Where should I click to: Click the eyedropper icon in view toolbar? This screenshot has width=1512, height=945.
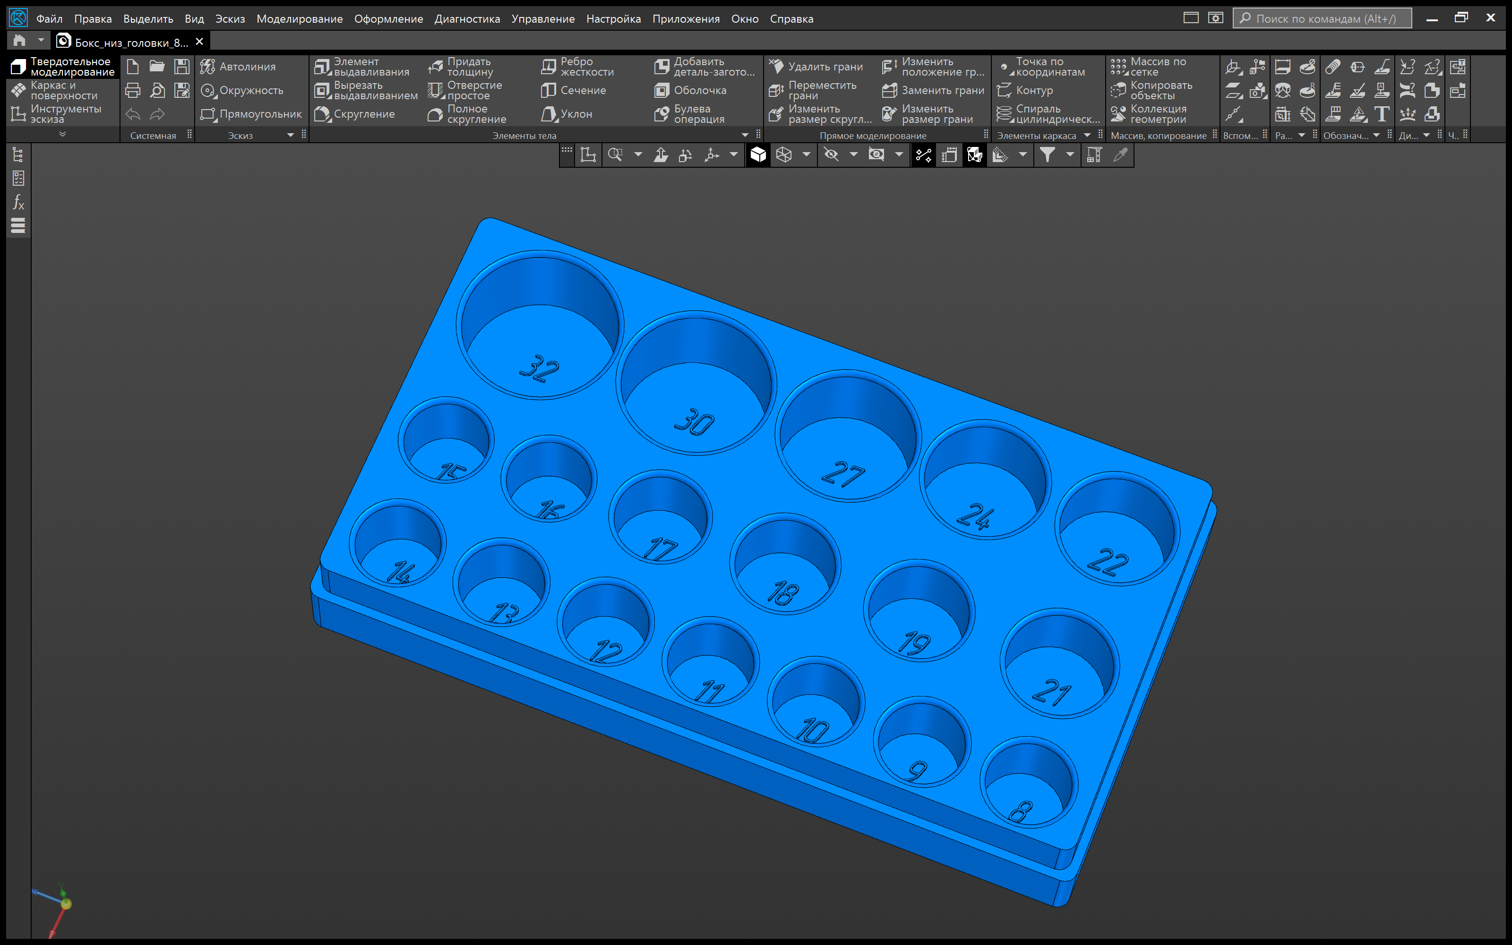coord(1120,155)
